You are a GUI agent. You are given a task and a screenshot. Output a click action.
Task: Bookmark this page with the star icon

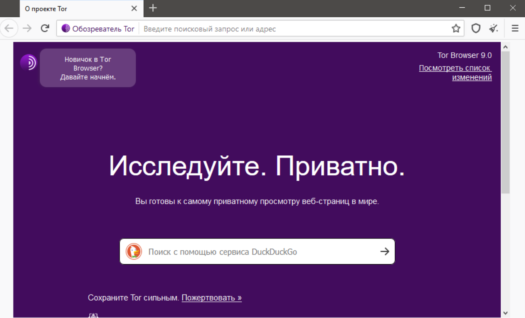tap(456, 28)
